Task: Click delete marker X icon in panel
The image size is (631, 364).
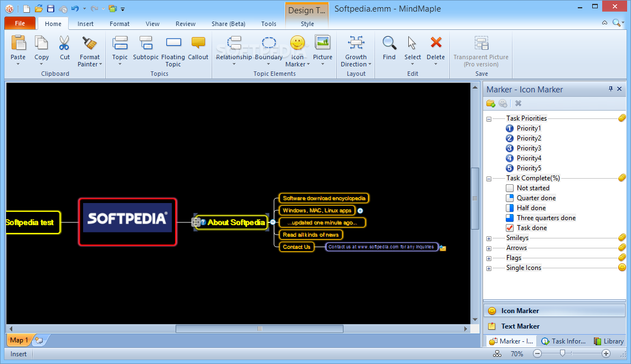Action: coord(519,103)
